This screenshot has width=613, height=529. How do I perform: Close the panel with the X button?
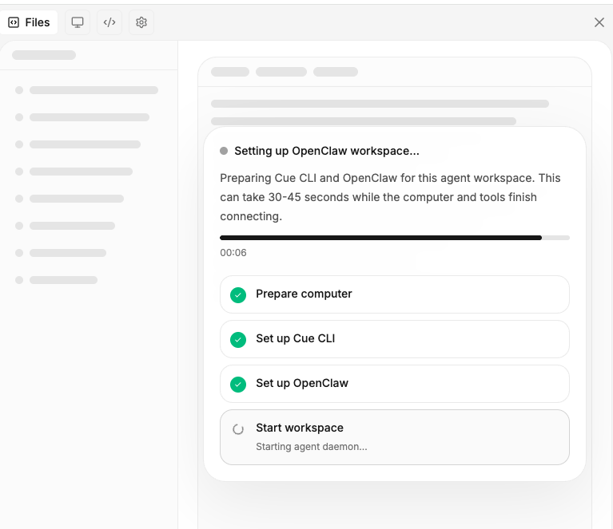[599, 22]
